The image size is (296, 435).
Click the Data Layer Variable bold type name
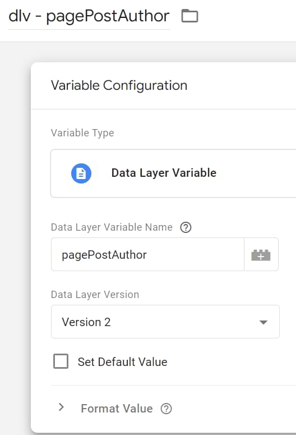(164, 173)
